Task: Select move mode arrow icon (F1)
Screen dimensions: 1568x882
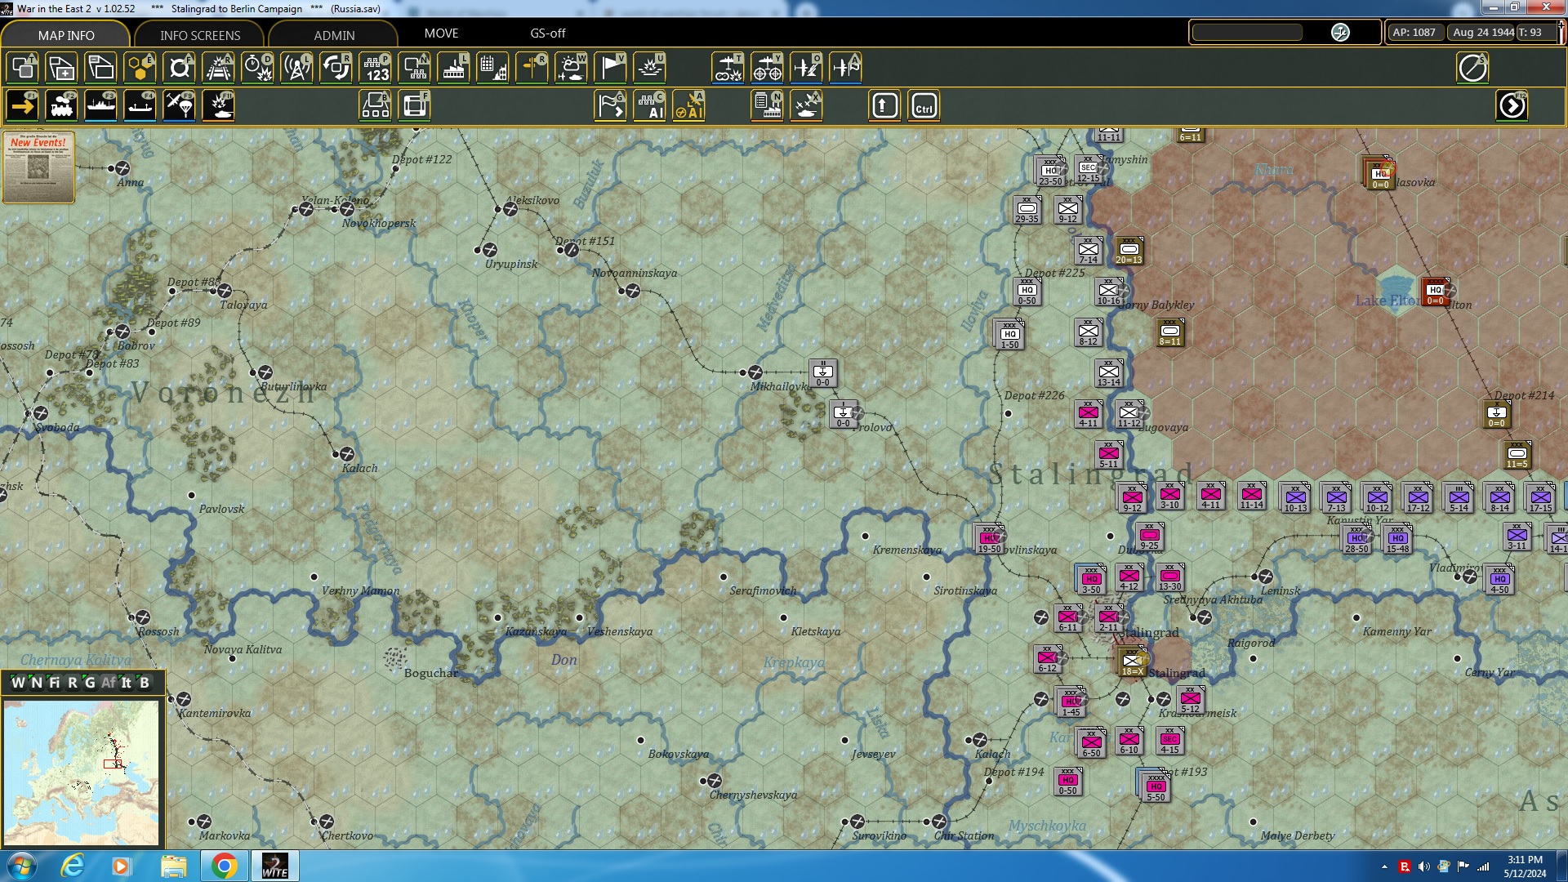Action: coord(22,105)
